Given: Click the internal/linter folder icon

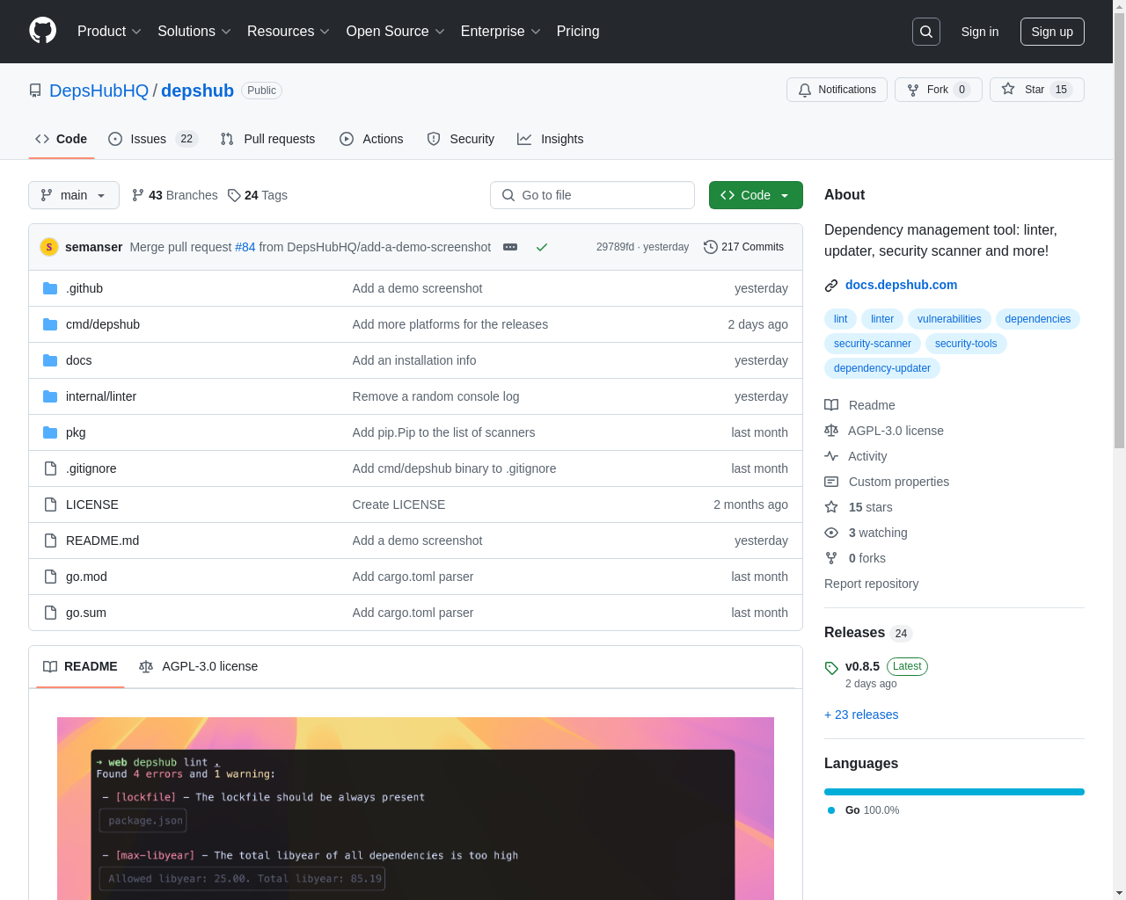Looking at the screenshot, I should [x=50, y=396].
